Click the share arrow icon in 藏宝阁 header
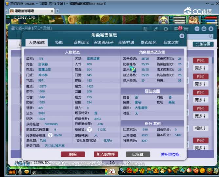219x177 pixels. [155, 29]
